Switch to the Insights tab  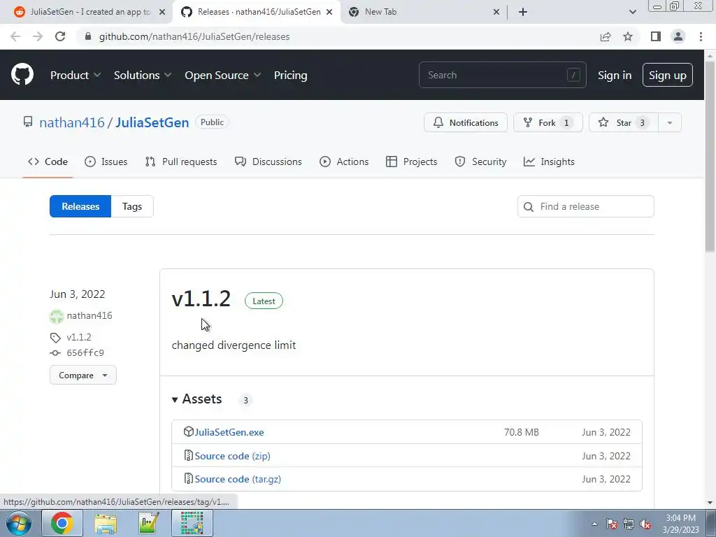[549, 162]
